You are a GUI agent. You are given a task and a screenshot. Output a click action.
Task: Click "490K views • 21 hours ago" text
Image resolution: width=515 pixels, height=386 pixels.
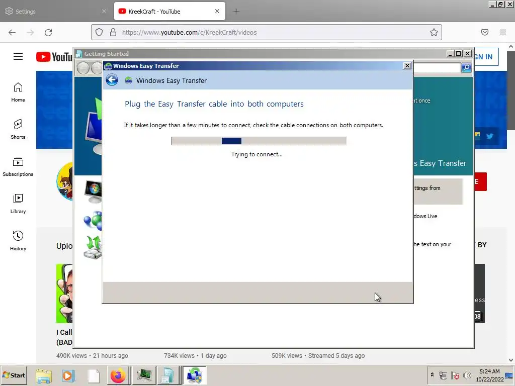tap(93, 355)
